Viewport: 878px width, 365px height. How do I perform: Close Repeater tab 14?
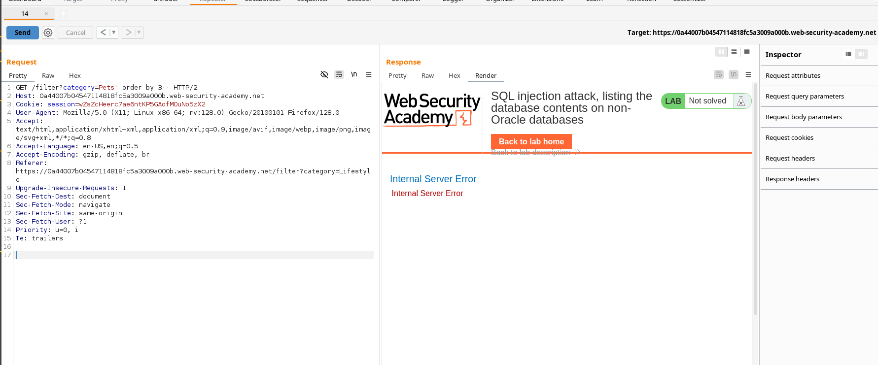click(46, 13)
